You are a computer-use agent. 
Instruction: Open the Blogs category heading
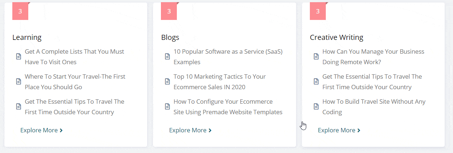click(170, 37)
